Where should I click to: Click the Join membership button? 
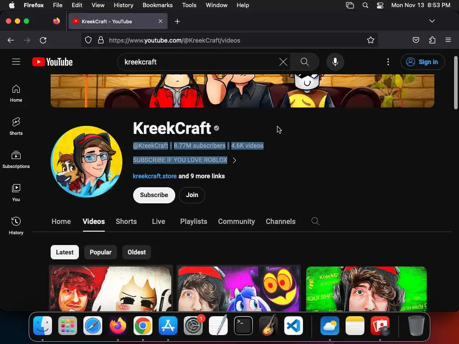(192, 195)
